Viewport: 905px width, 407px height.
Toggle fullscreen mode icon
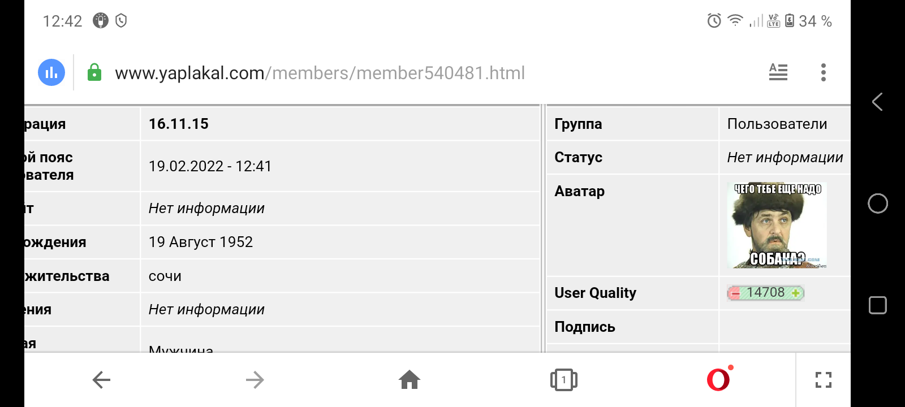click(824, 380)
